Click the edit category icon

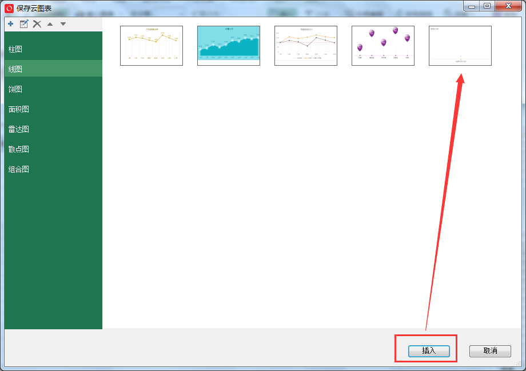[24, 24]
